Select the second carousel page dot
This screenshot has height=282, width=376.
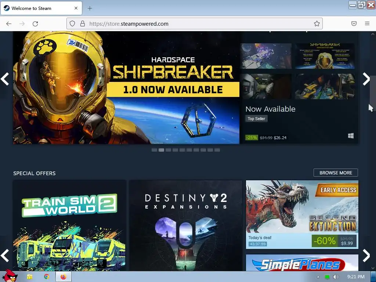coord(162,150)
